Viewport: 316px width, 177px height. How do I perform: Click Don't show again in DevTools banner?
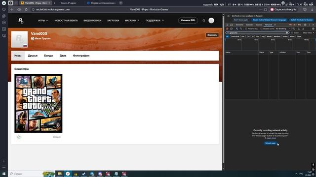240,20
